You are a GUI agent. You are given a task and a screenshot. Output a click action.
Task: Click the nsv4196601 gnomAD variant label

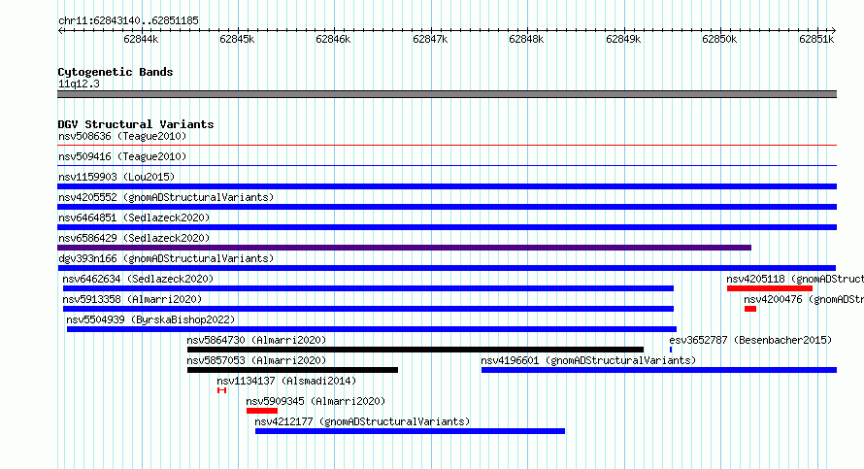pos(588,360)
